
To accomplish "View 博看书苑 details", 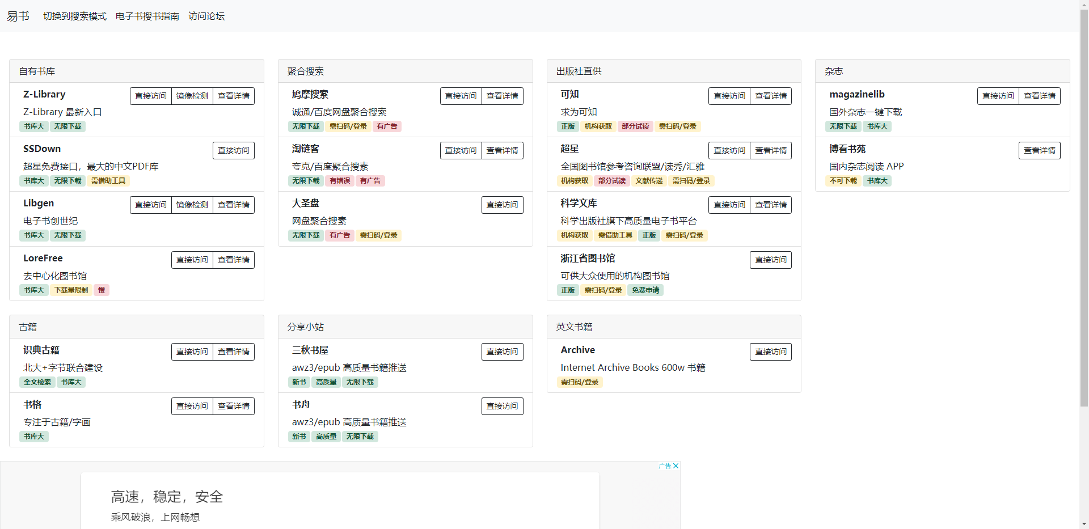I will point(1040,150).
